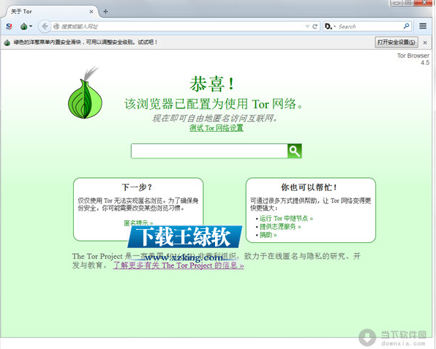Click the 下一步？ box heading

137,187
